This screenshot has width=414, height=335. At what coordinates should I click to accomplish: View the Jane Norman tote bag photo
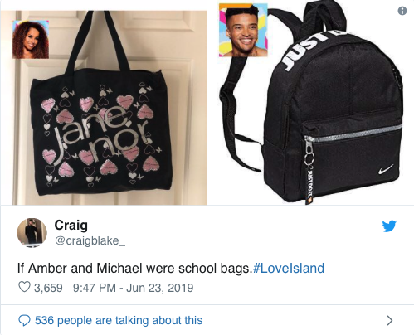[104, 108]
